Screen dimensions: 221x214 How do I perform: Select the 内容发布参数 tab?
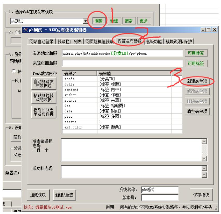tap(129, 41)
